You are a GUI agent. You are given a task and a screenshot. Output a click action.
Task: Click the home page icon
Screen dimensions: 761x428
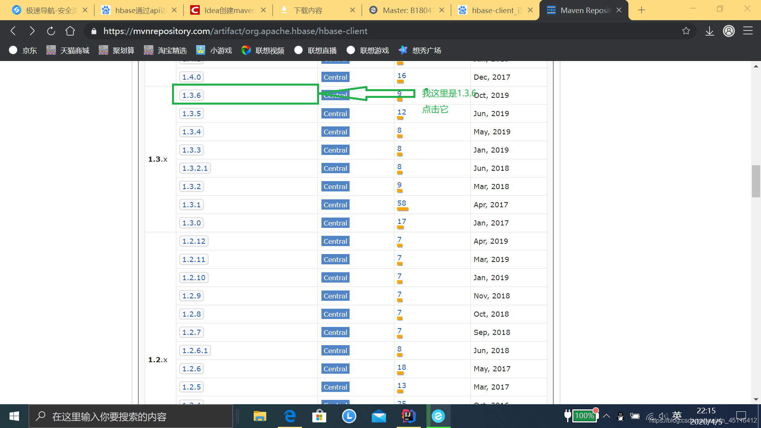[70, 31]
